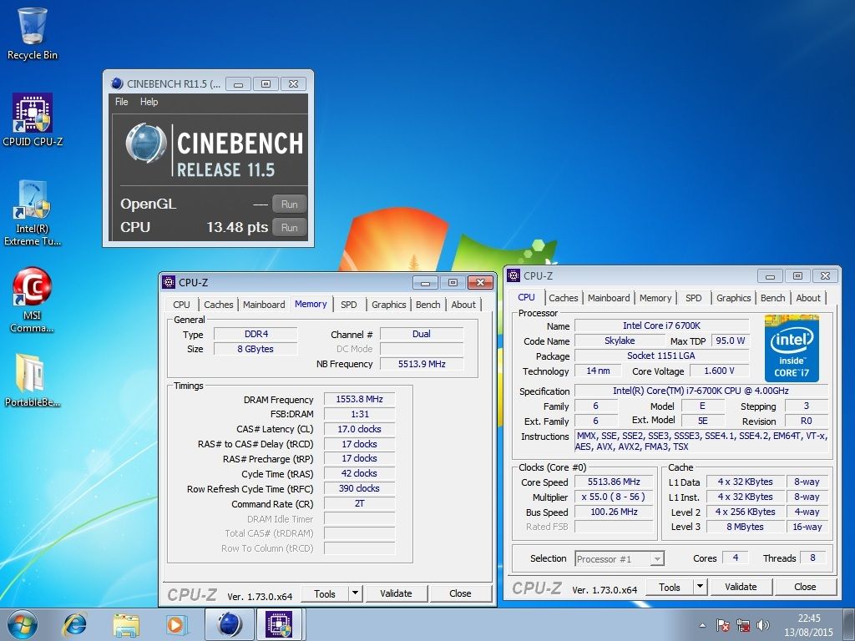Open the File menu in Cinebench
The image size is (855, 641).
point(122,102)
